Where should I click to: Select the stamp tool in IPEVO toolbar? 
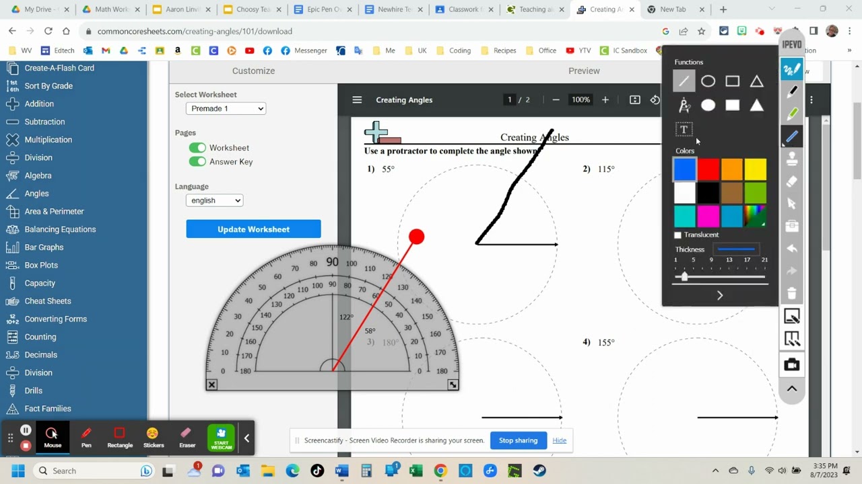[792, 159]
